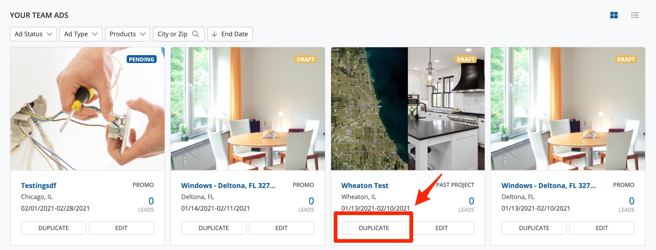
Task: Open the Products dropdown filter
Action: (x=127, y=34)
